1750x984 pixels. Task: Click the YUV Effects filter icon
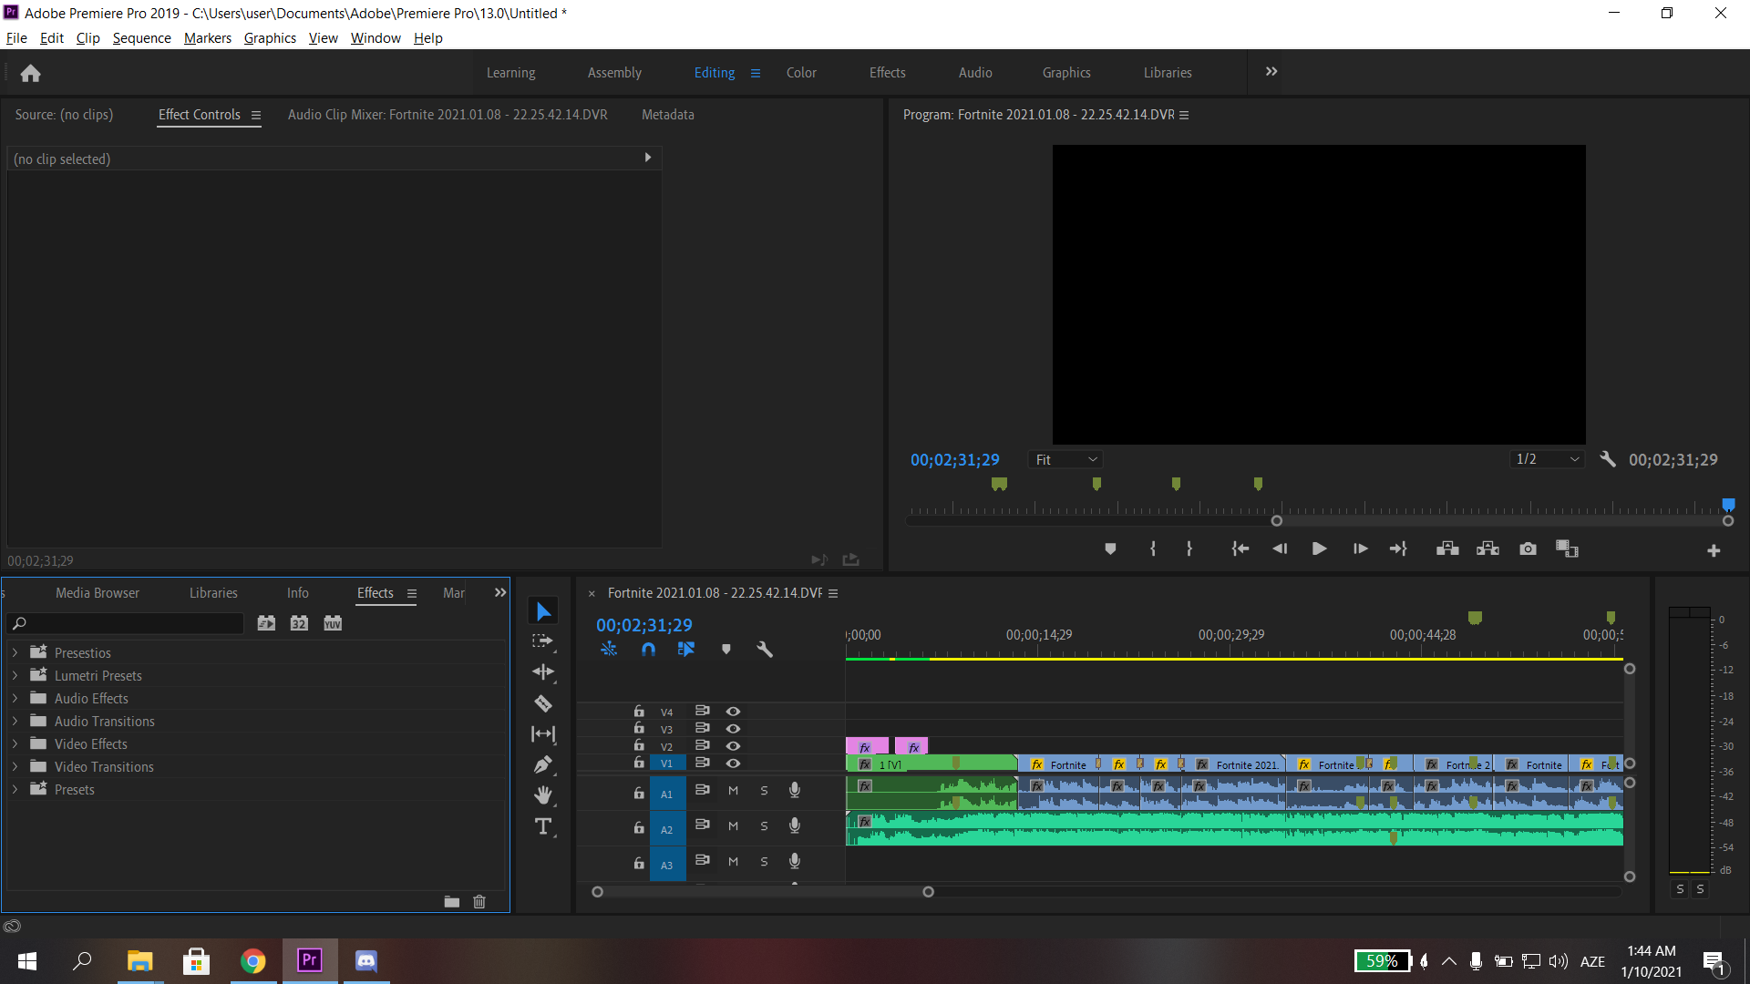[x=333, y=623]
